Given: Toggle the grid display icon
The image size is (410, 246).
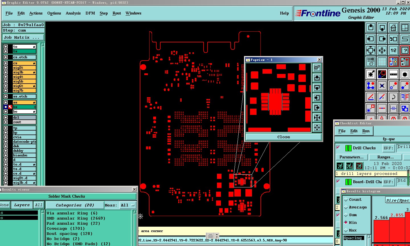Looking at the screenshot, I should pos(382,62).
